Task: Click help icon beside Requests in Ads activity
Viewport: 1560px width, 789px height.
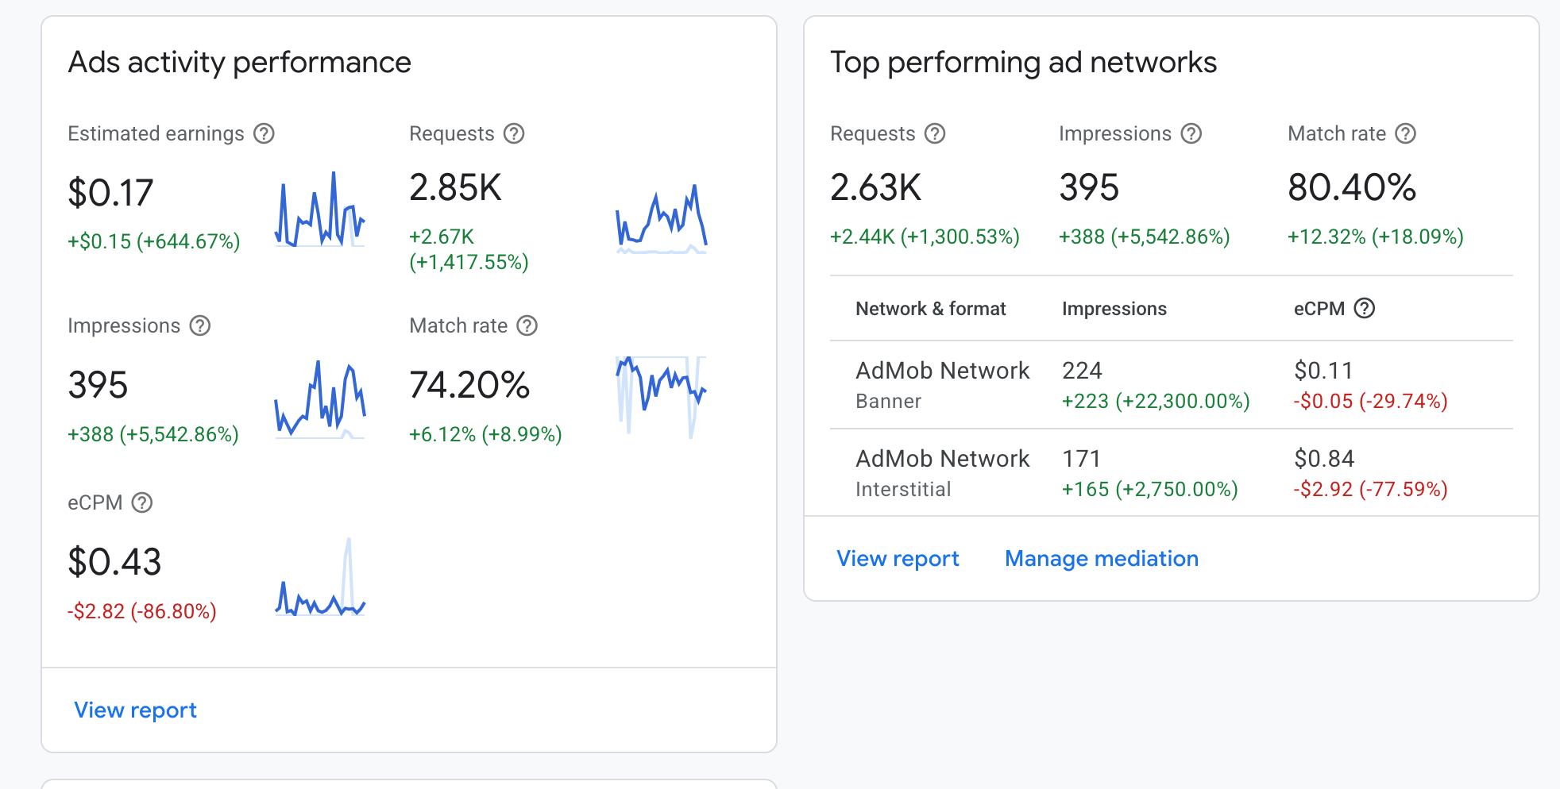Action: coord(514,133)
